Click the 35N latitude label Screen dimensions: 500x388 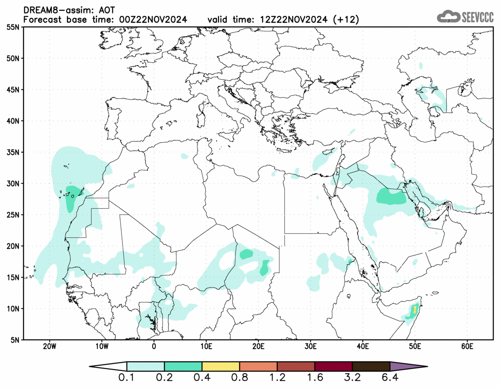[x=13, y=152]
